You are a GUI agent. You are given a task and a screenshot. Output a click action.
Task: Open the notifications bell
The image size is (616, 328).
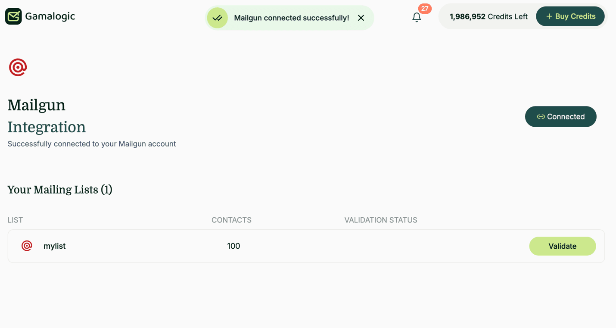(x=417, y=17)
